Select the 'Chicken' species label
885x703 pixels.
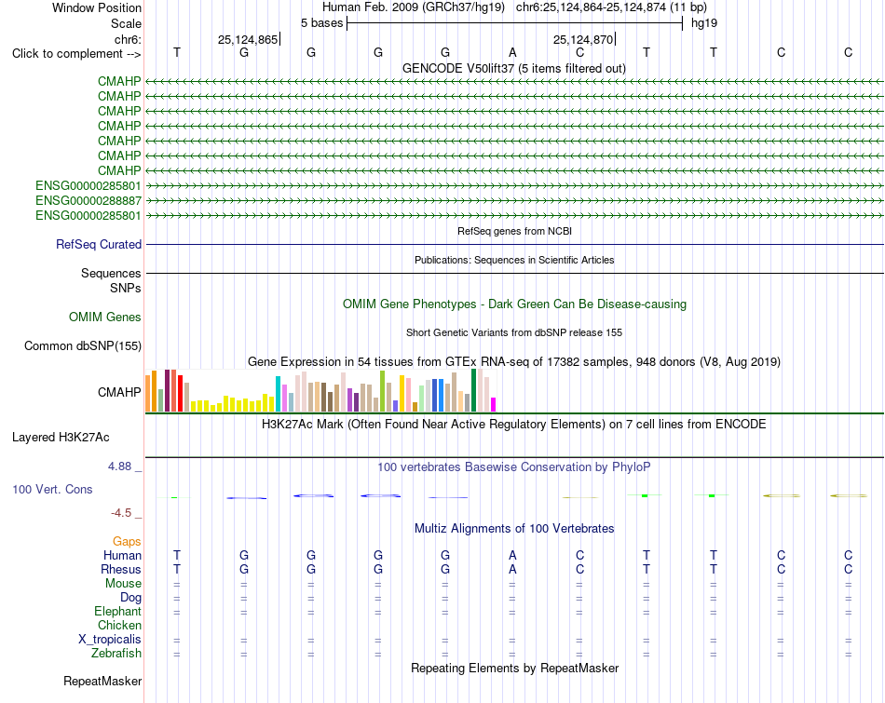coord(119,625)
